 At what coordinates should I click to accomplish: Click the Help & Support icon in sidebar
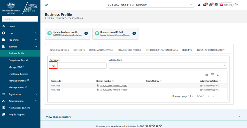(3, 115)
